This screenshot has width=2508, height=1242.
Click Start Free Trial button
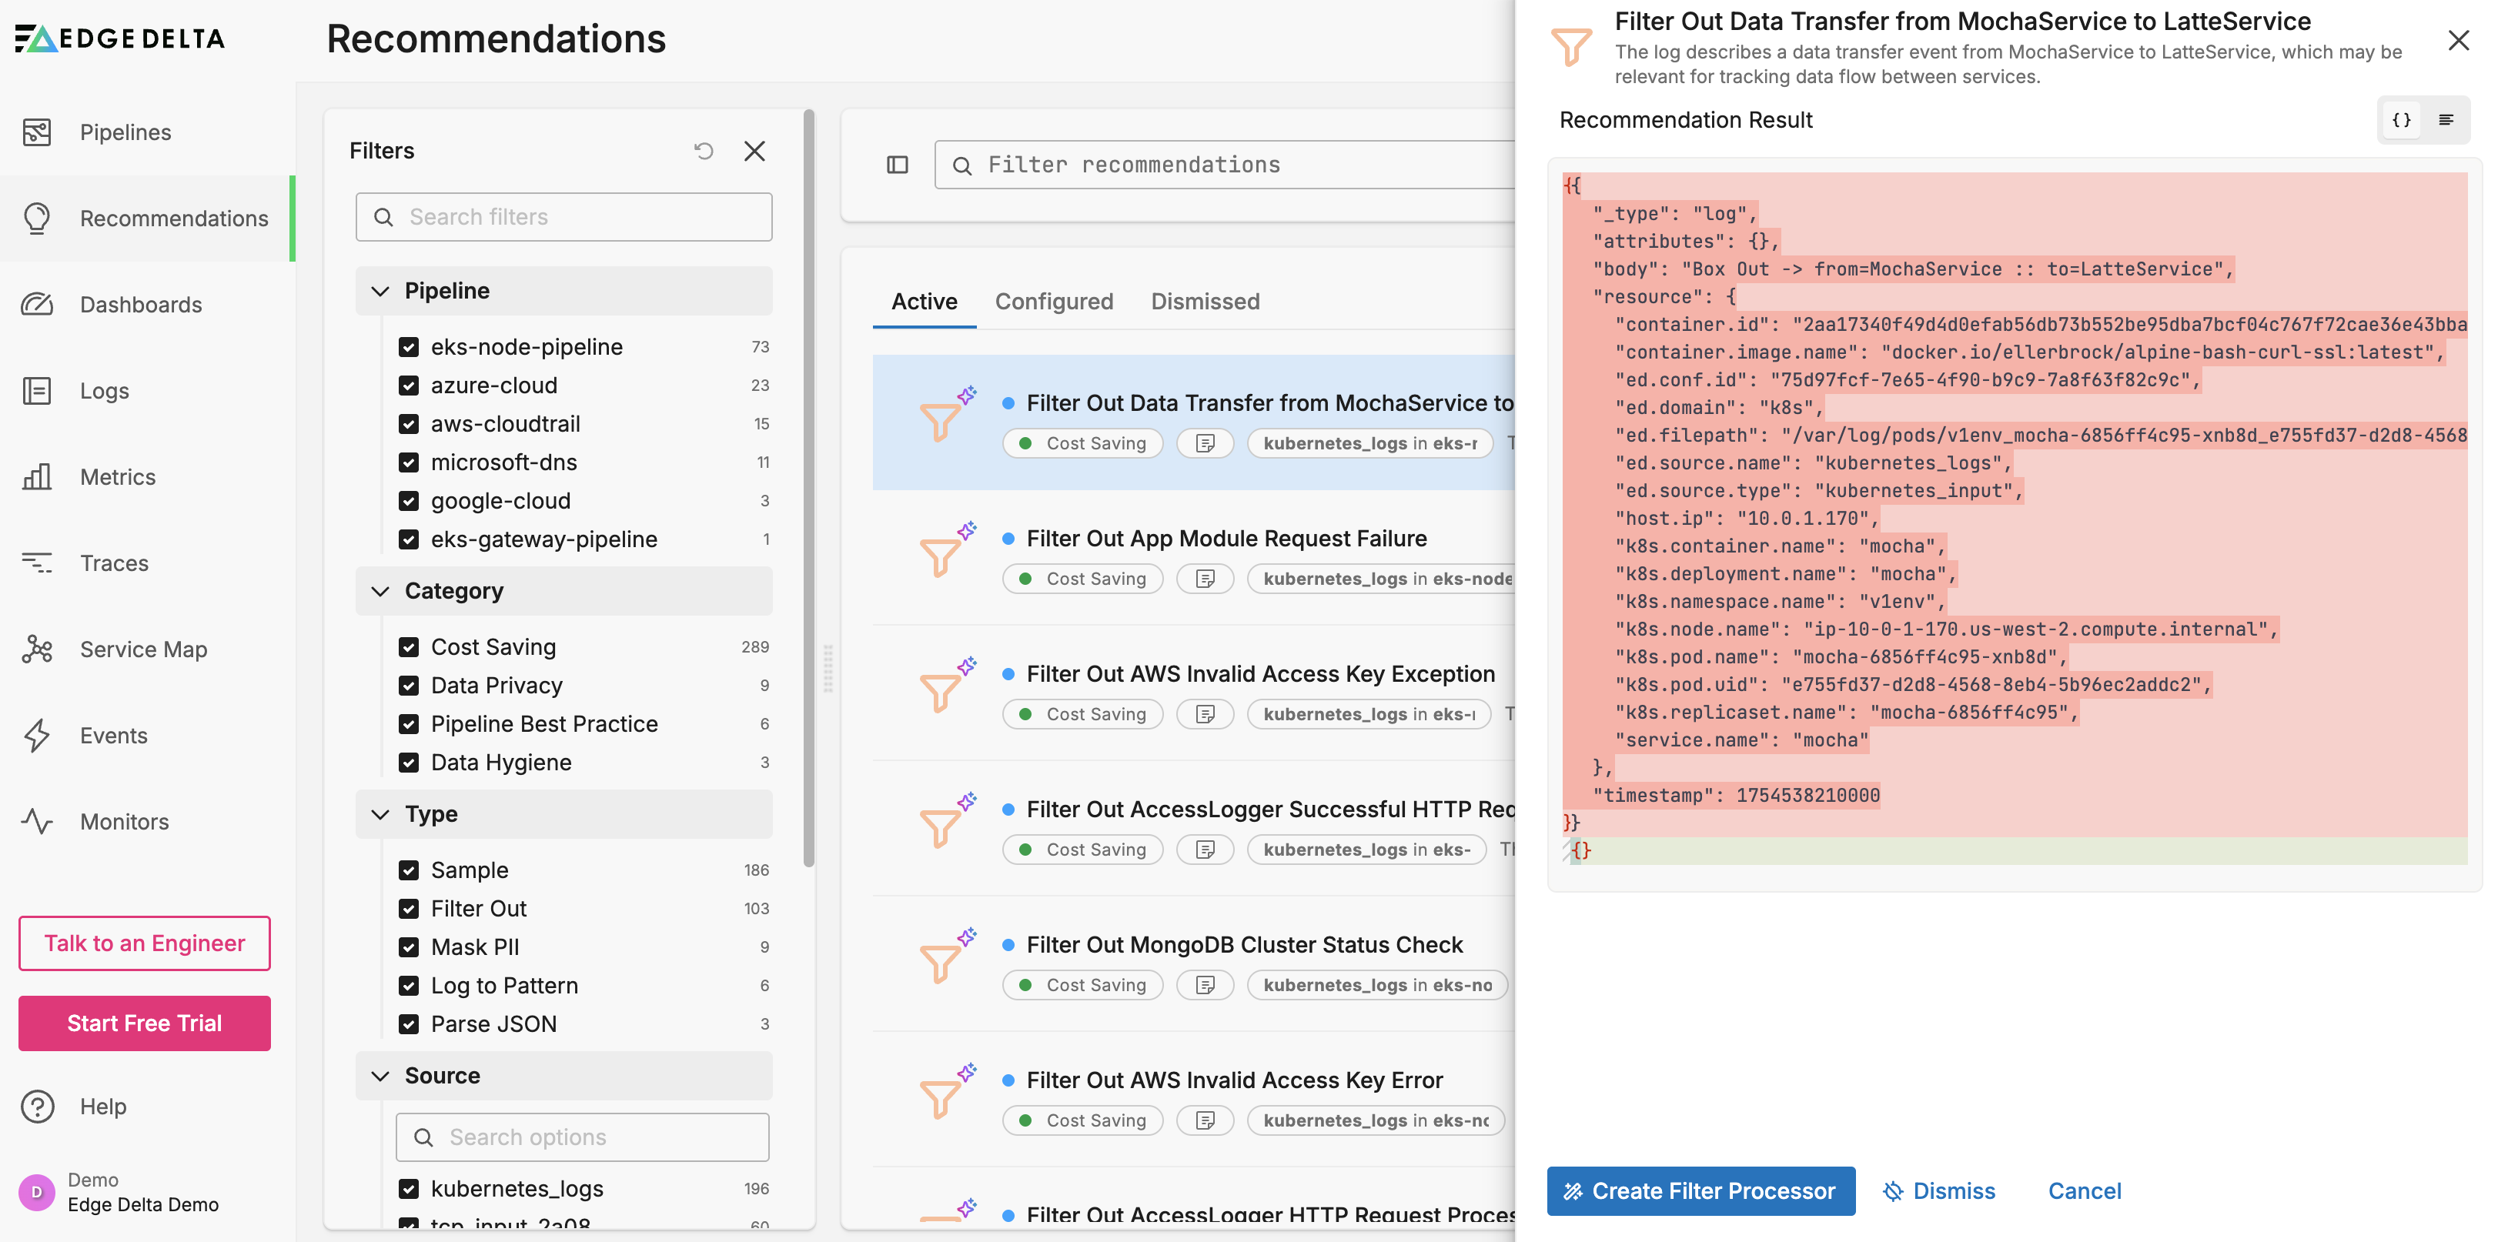(144, 1023)
